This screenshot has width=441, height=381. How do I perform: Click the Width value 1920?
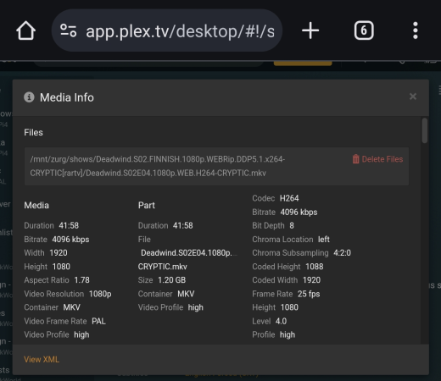click(x=59, y=252)
